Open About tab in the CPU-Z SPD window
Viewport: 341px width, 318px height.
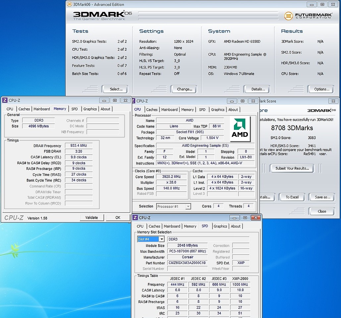pos(236,226)
